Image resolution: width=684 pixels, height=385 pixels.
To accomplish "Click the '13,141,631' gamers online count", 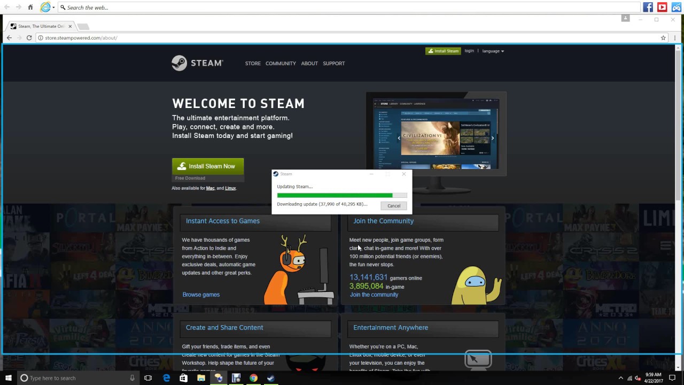I will pos(368,278).
